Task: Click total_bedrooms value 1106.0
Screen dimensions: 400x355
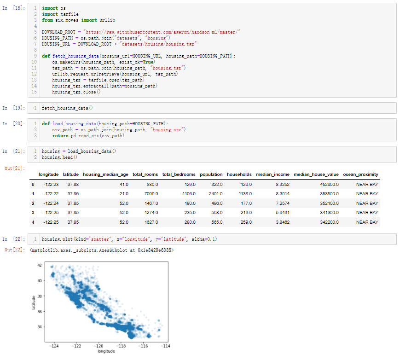Action: (189, 194)
